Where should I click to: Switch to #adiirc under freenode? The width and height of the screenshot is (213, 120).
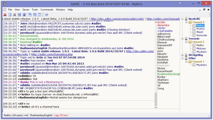(200, 45)
